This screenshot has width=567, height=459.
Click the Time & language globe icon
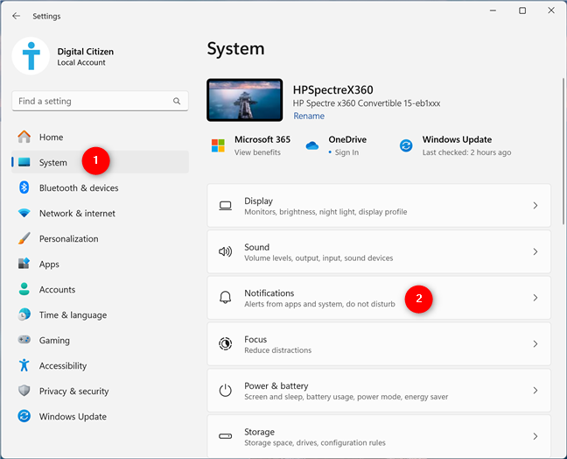24,314
